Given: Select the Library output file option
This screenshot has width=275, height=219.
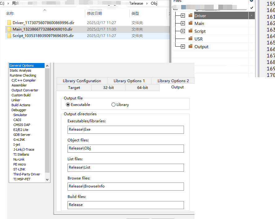Looking at the screenshot, I should tap(113, 105).
